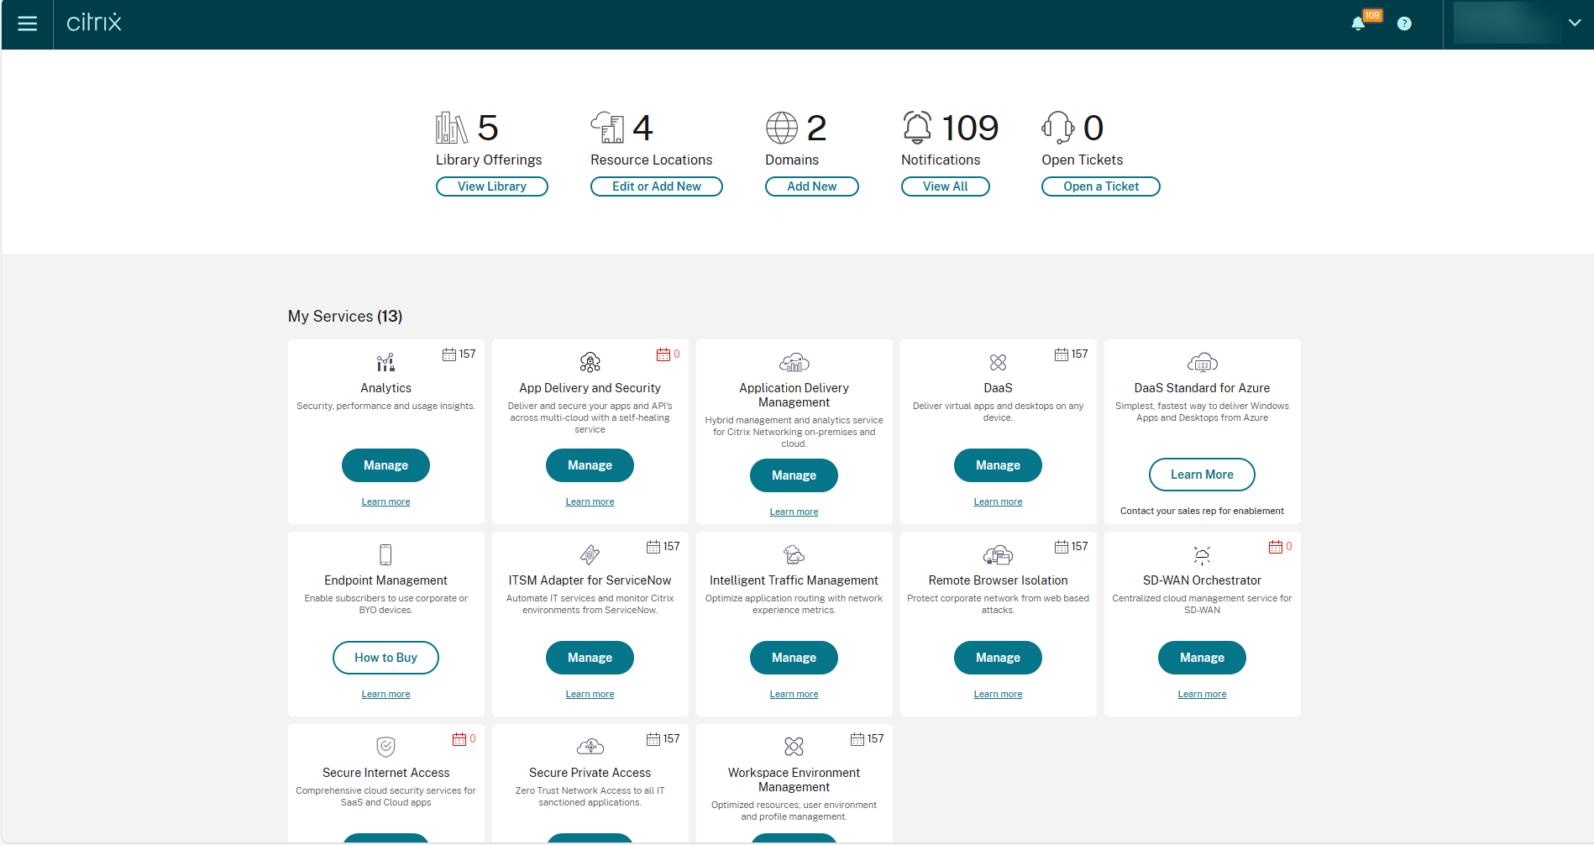Click the Domains globe icon

[x=782, y=128]
